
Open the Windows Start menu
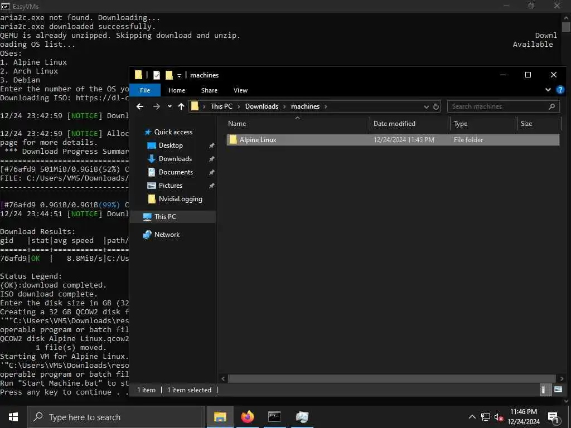pos(13,417)
